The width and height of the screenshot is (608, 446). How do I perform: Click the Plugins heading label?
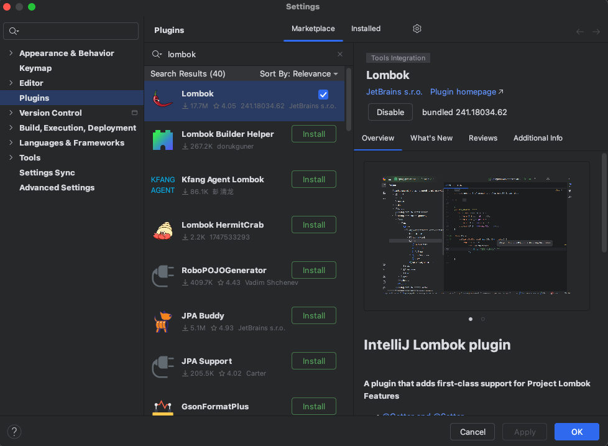pyautogui.click(x=169, y=30)
